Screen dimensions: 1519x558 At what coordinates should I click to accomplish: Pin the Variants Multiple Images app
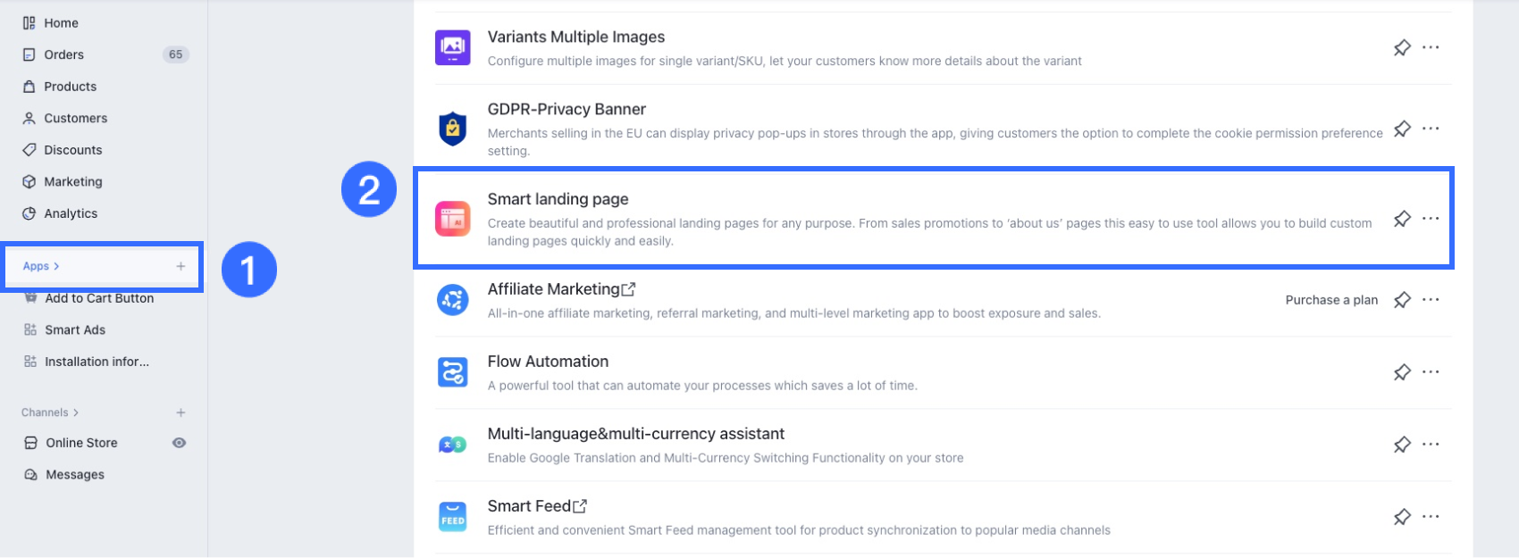pos(1402,47)
